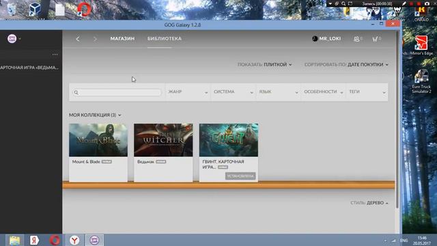Click the Ведьмак title text
This screenshot has width=437, height=246.
coord(145,162)
